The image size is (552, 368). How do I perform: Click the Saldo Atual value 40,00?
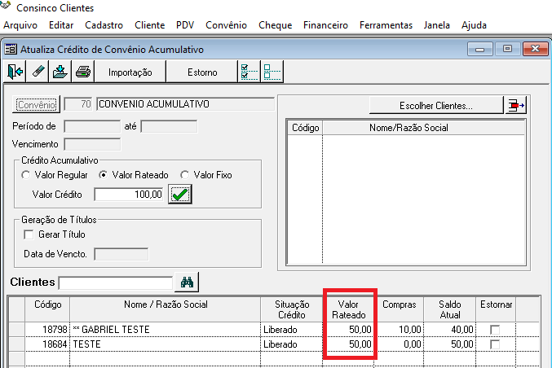[x=450, y=330]
